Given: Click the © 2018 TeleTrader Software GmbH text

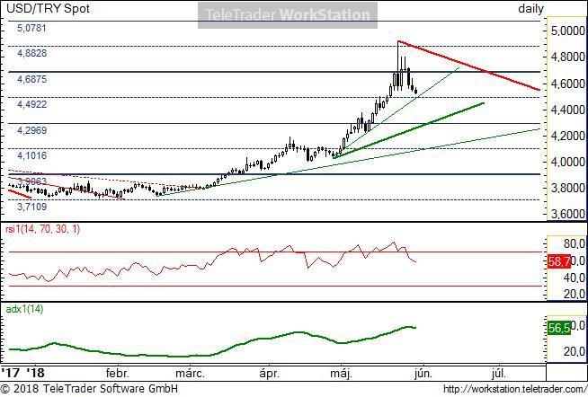Looking at the screenshot, I should (89, 388).
